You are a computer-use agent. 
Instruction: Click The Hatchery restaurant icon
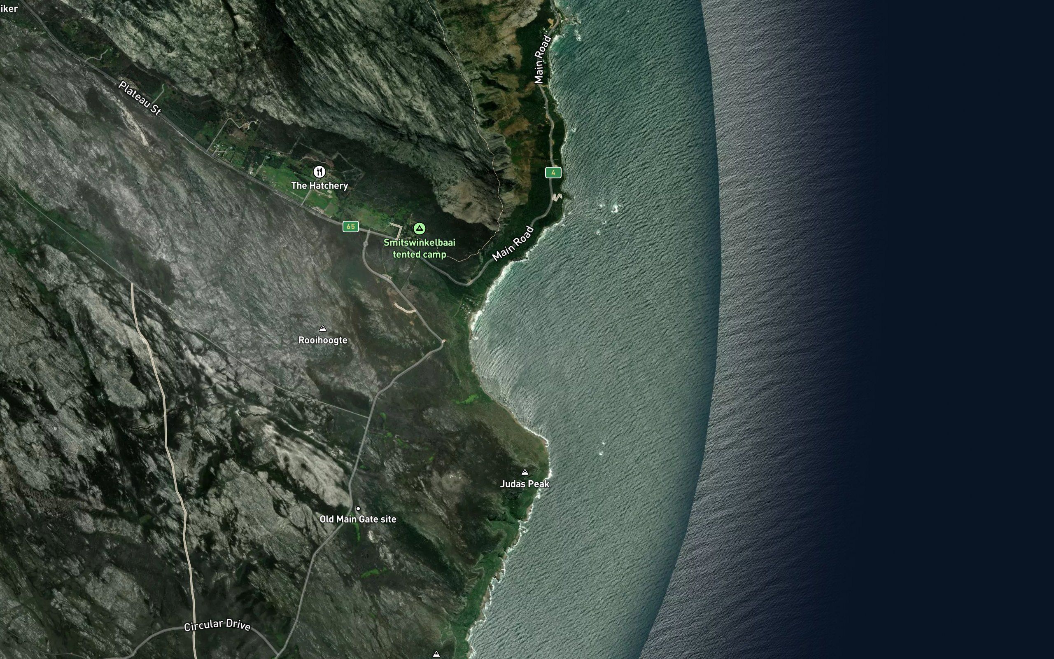(319, 172)
